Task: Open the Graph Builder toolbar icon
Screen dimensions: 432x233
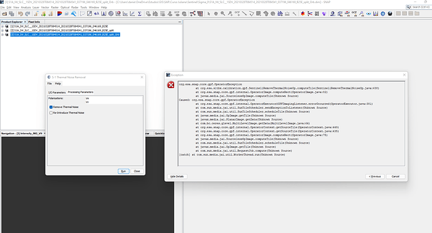Action: pyautogui.click(x=193, y=14)
